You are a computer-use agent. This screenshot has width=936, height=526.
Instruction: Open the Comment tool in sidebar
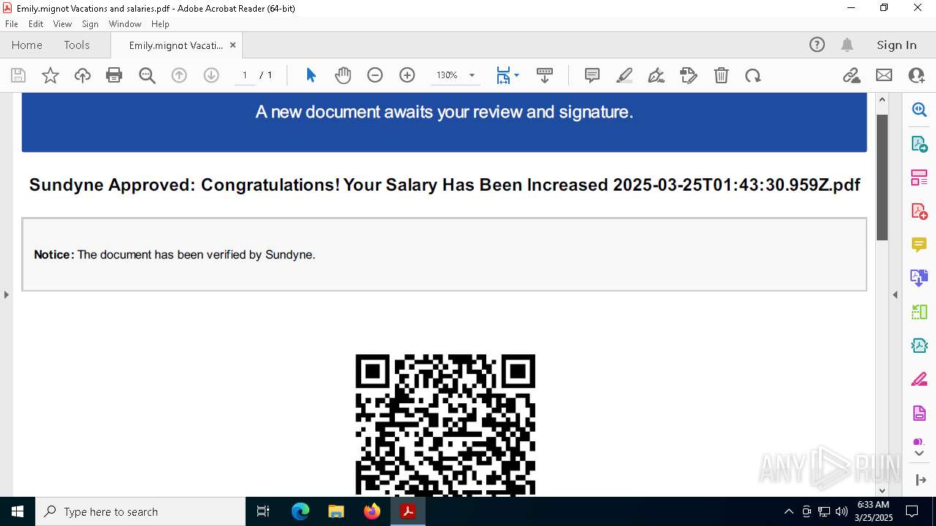[919, 244]
